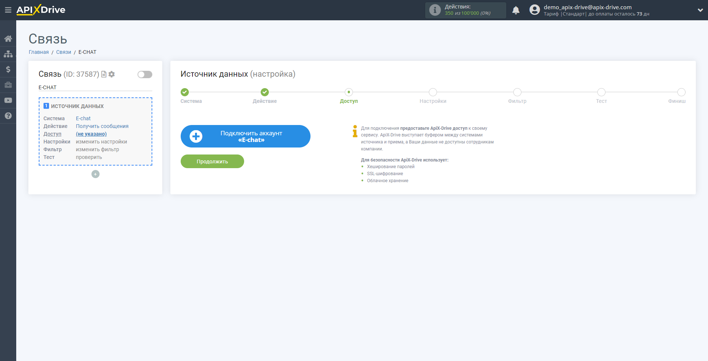Viewport: 708px width, 361px height.
Task: Select the Фильтр step
Action: [517, 92]
